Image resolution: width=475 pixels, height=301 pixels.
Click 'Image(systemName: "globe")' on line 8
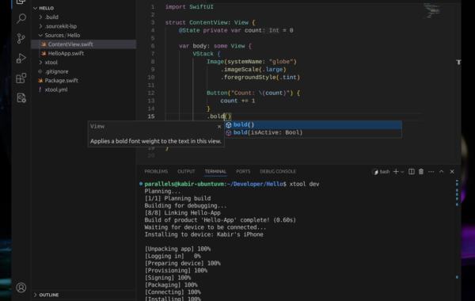252,62
